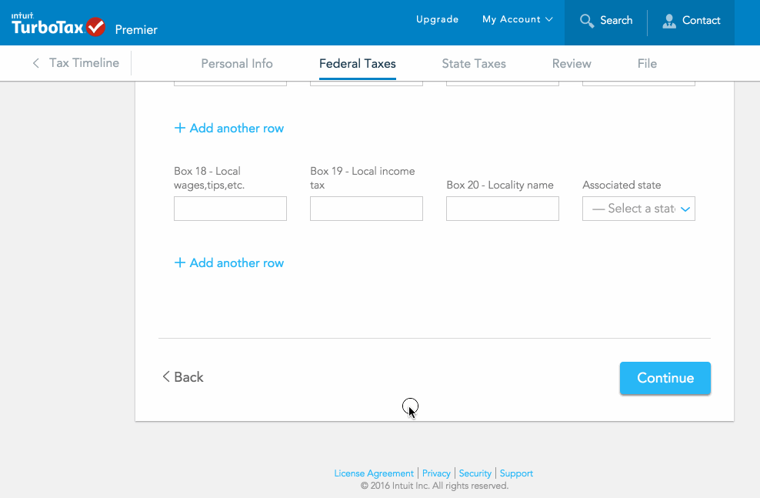Click the TurboTax checkmark logo
The image size is (760, 498).
click(x=95, y=27)
